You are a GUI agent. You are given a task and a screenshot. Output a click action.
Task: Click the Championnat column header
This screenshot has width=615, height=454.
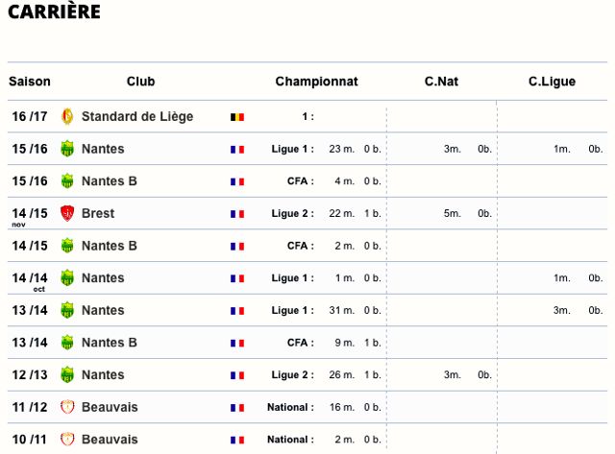(x=316, y=81)
